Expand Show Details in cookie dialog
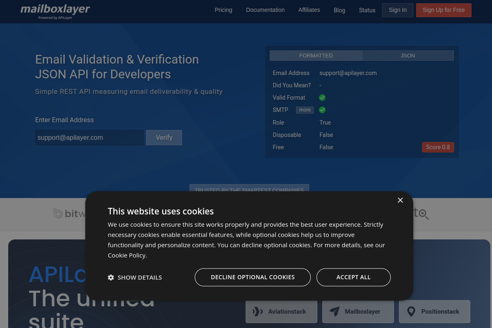The image size is (492, 328). click(x=135, y=278)
